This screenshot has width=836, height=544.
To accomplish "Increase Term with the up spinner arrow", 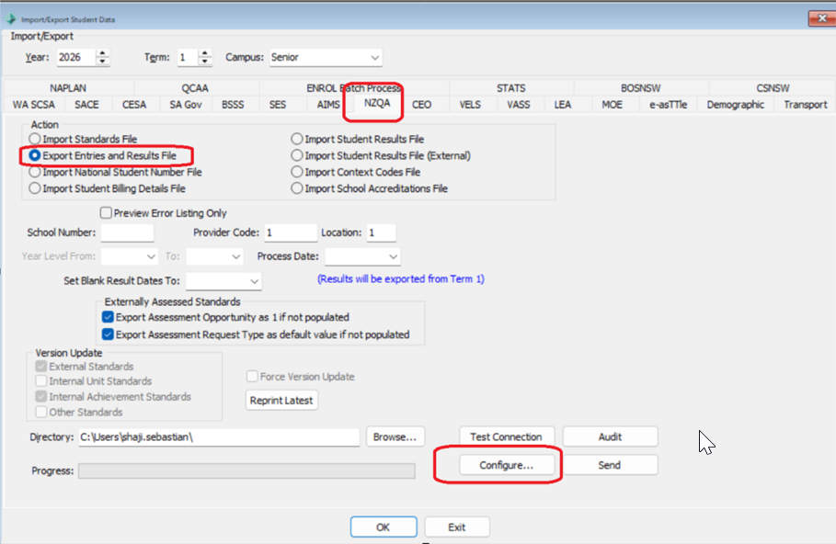I will (x=205, y=52).
